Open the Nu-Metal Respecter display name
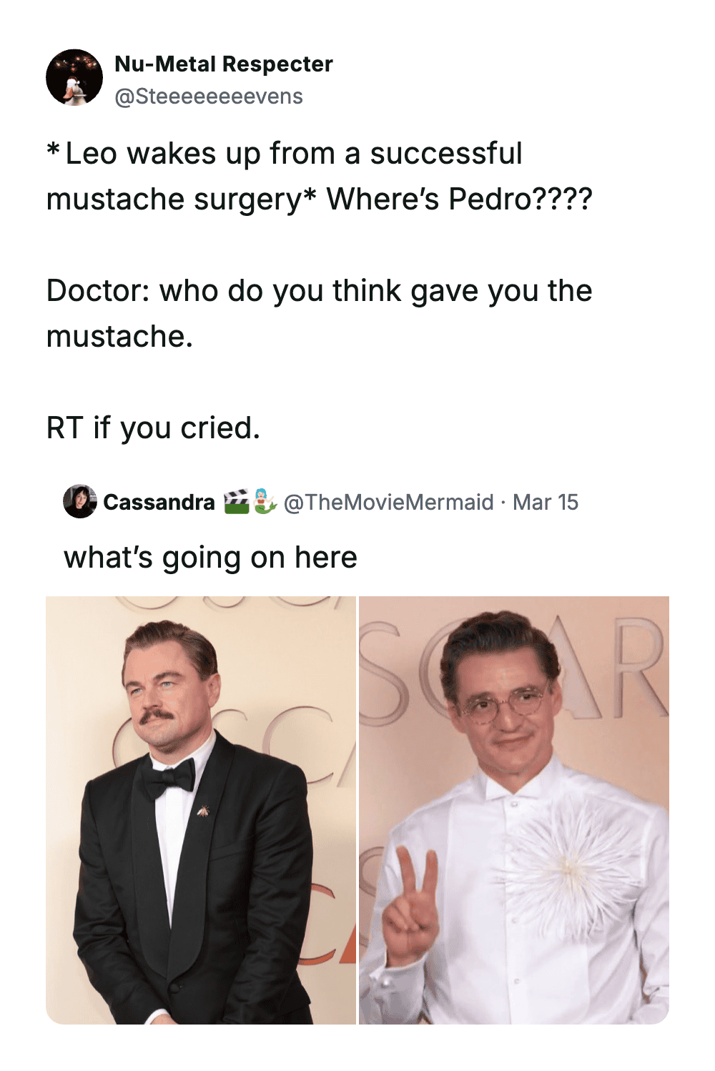 [223, 64]
